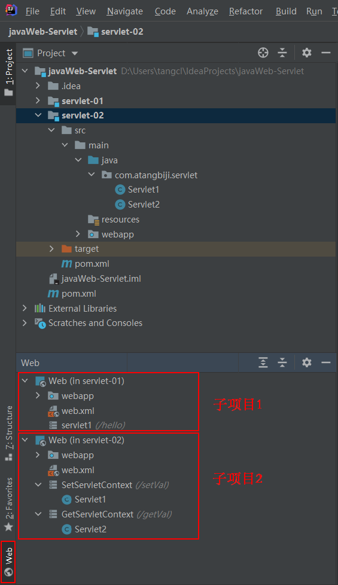Click the locate/select opened file crosshair icon
338x585 pixels.
pos(263,53)
